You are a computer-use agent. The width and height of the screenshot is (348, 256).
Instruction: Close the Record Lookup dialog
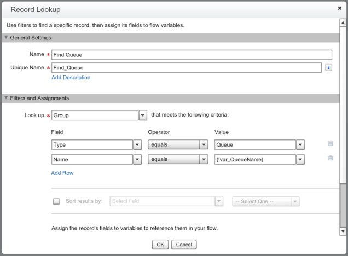tap(340, 9)
